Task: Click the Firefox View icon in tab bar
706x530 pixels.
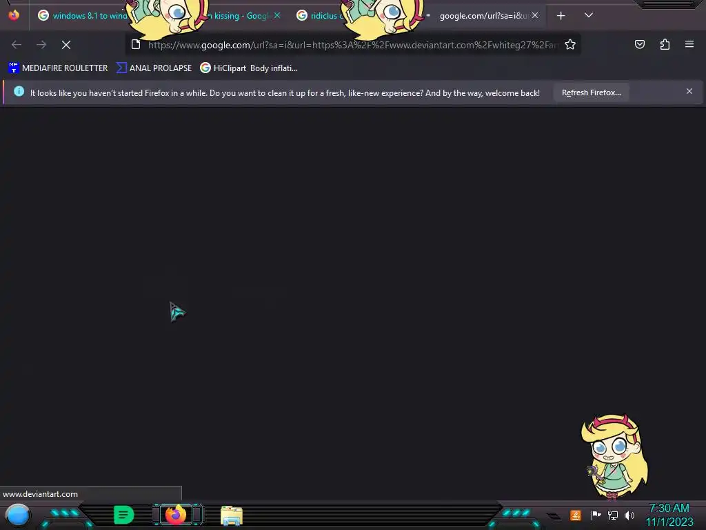Action: coord(14,15)
